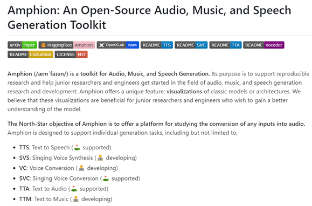
Task: Open the README Evaluation badge
Action: (30, 54)
